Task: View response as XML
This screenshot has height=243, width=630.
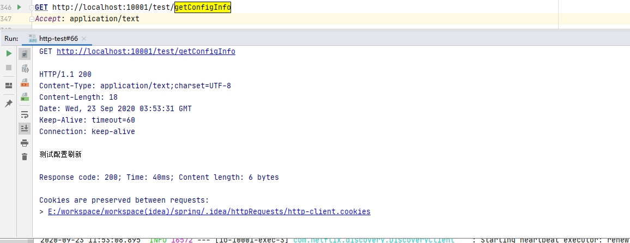Action: [x=25, y=83]
